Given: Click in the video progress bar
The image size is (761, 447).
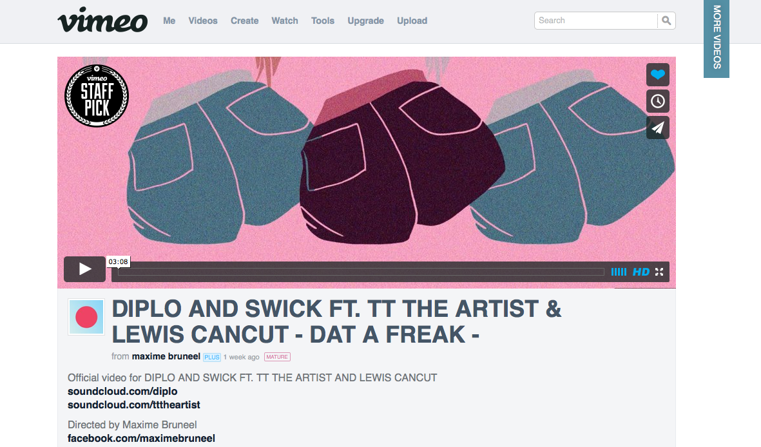Looking at the screenshot, I should [x=361, y=272].
